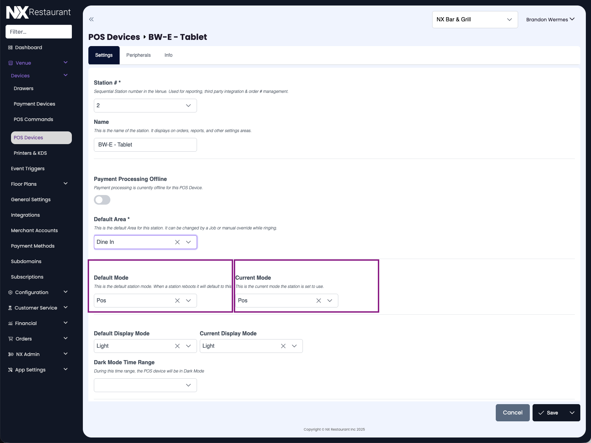
Task: Clear the Current Display Mode Light value
Action: tap(283, 346)
